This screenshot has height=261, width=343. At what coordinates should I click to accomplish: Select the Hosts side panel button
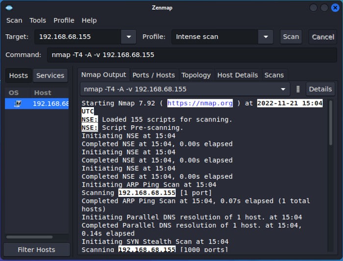pos(19,75)
